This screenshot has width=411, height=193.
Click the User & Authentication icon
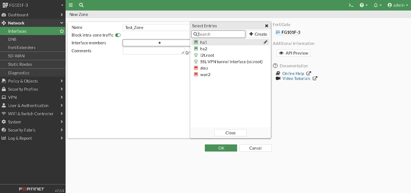point(4,105)
